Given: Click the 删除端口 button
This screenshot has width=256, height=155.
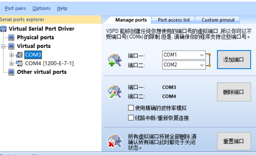Looking at the screenshot, I should (234, 92).
